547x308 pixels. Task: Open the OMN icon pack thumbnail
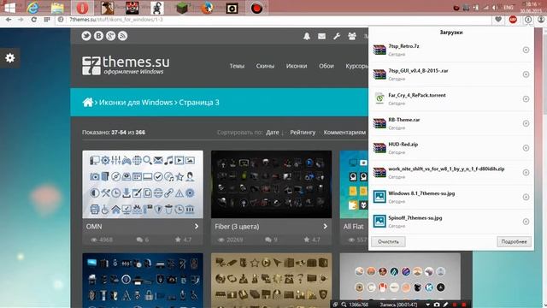click(x=143, y=185)
